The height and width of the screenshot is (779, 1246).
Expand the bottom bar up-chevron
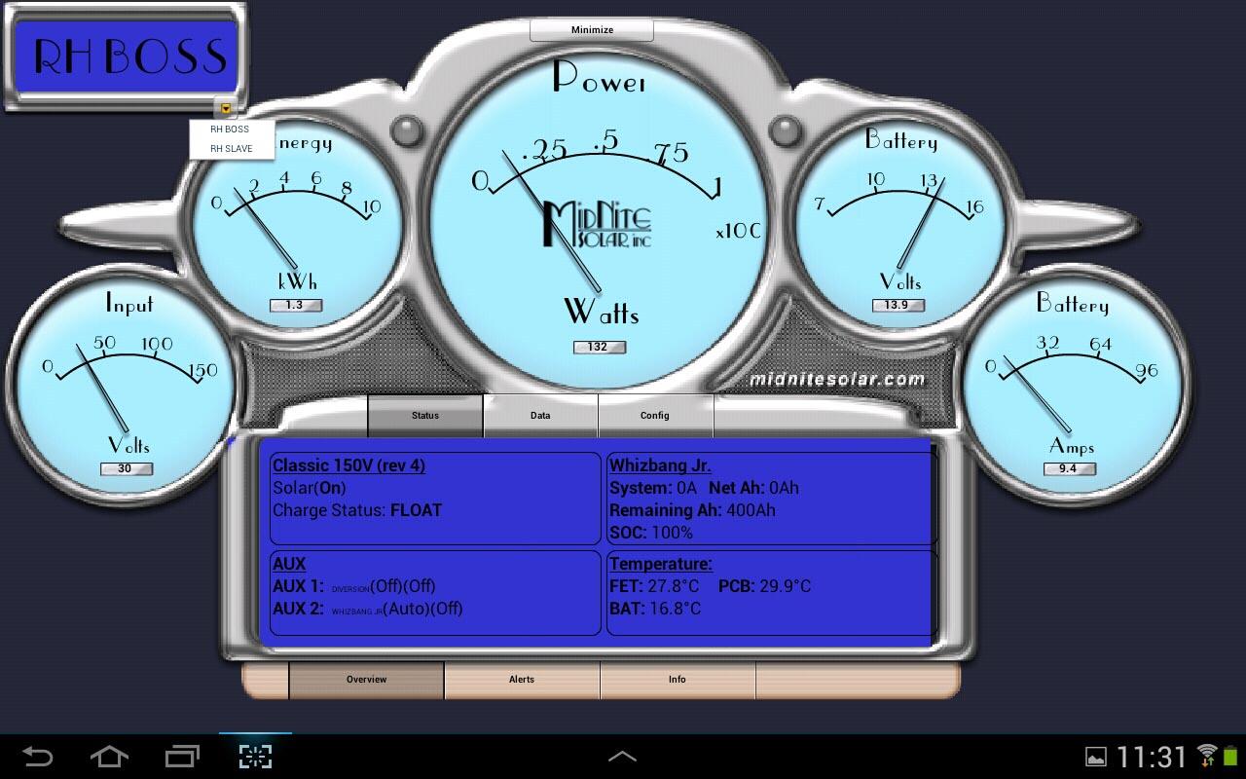tap(622, 757)
